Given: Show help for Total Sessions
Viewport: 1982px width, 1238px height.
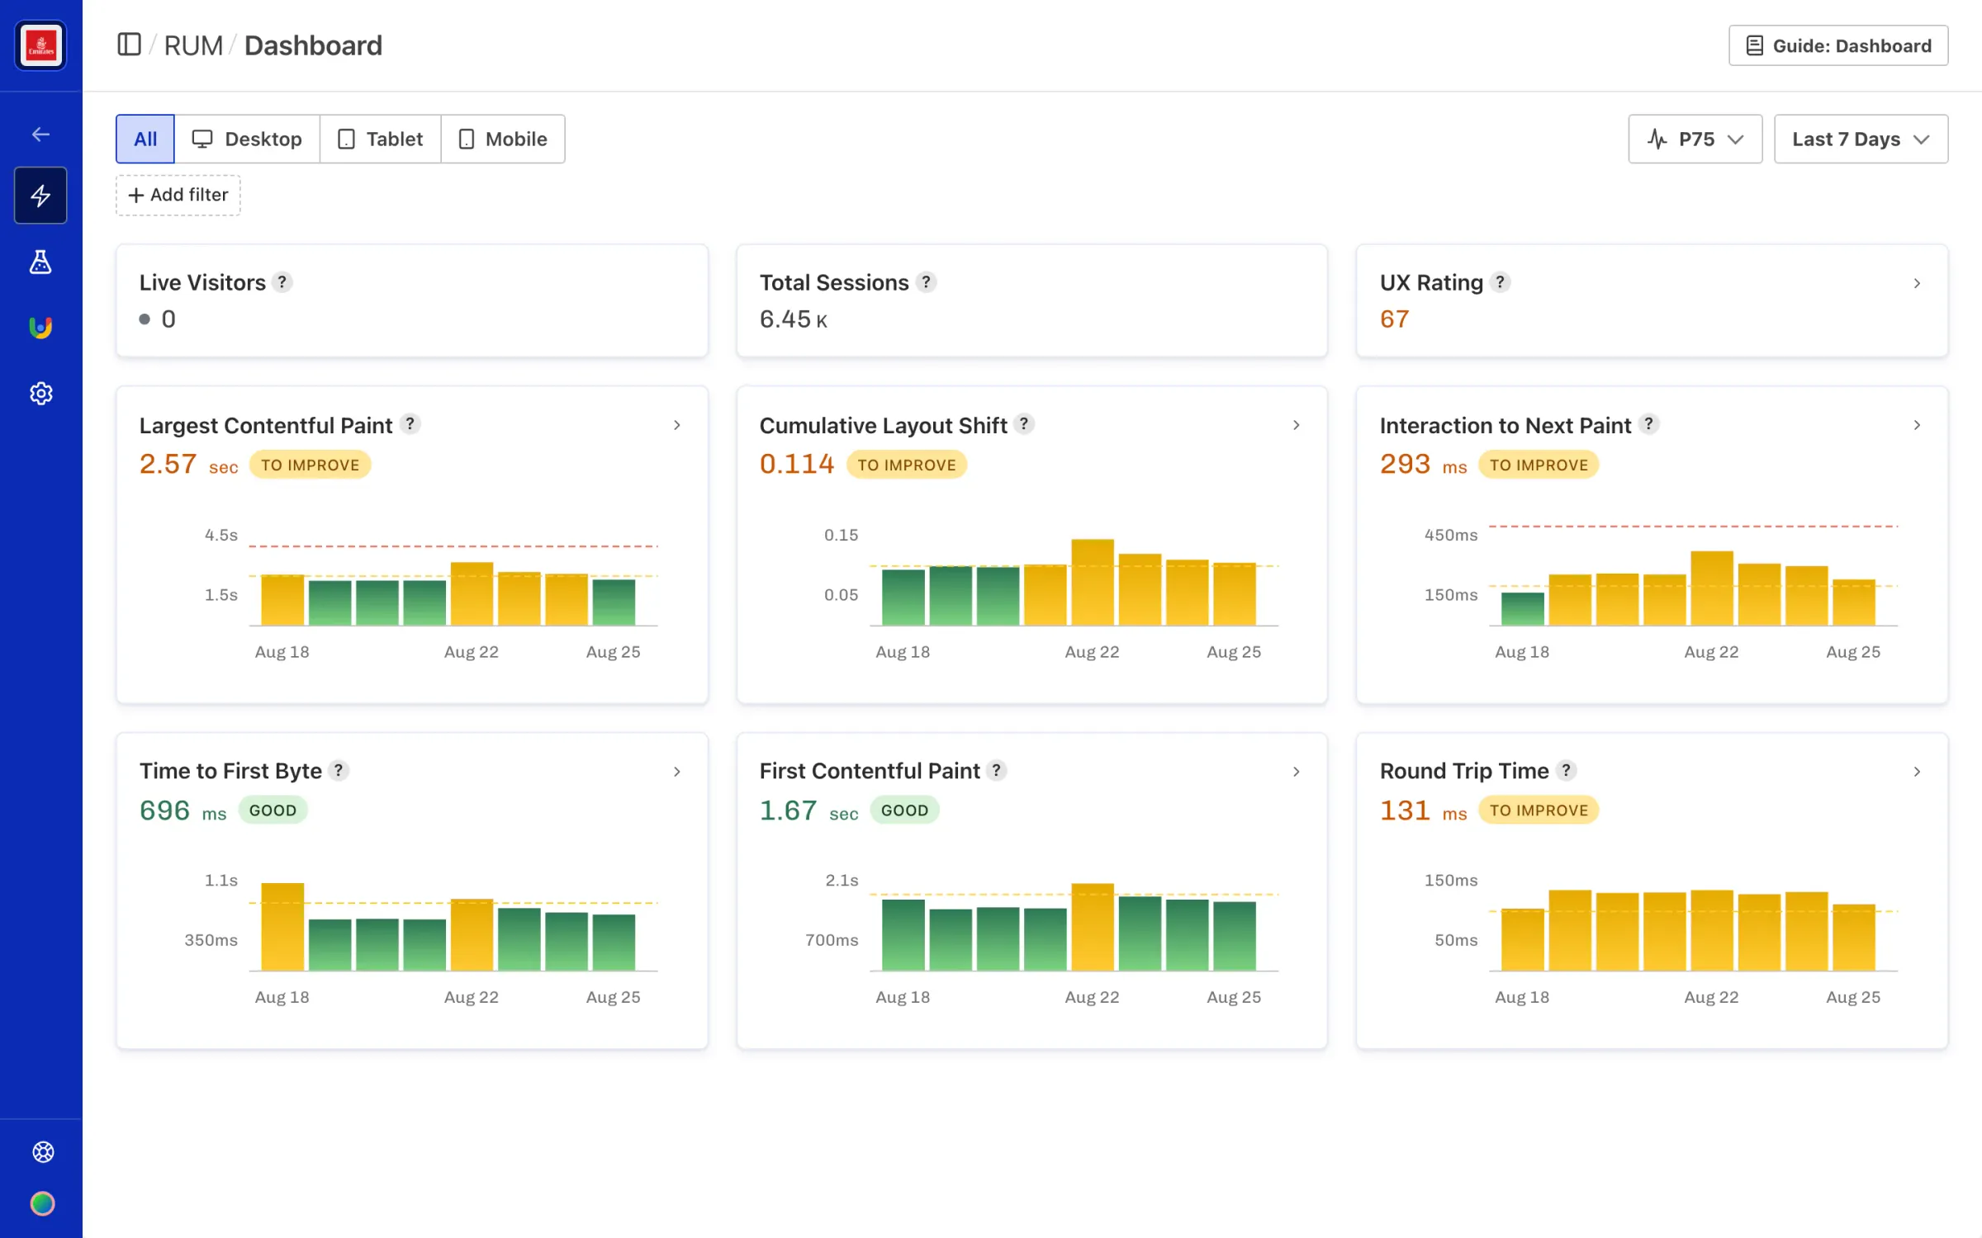Looking at the screenshot, I should [927, 282].
